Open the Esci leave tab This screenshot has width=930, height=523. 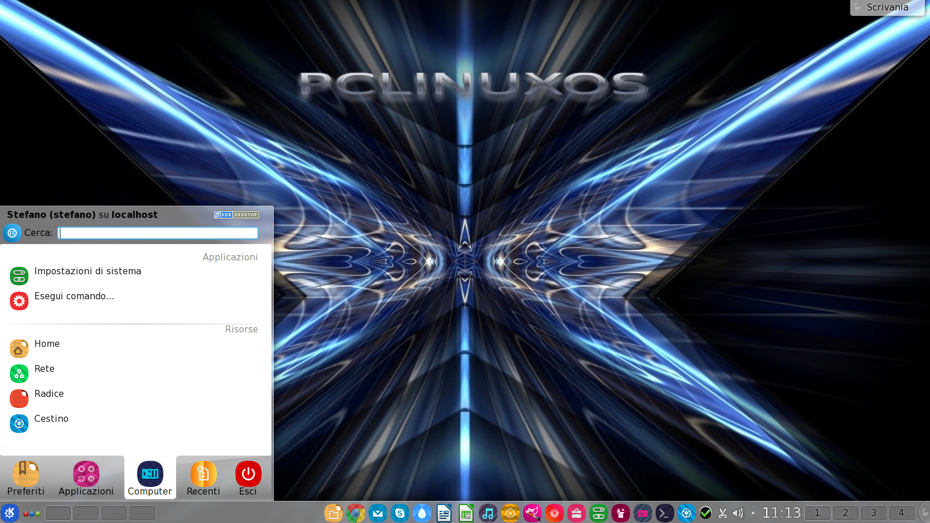point(248,478)
